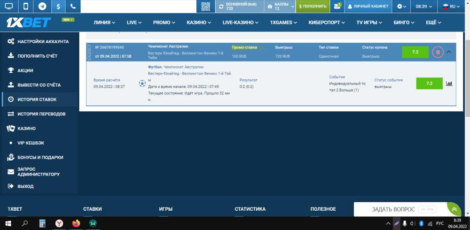The image size is (470, 230).
Task: Open the Telegram icon in top bar
Action: point(42,6)
